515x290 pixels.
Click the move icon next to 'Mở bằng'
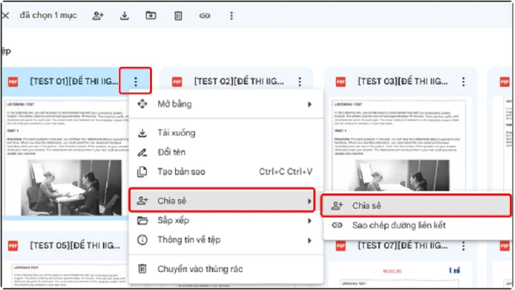(142, 104)
